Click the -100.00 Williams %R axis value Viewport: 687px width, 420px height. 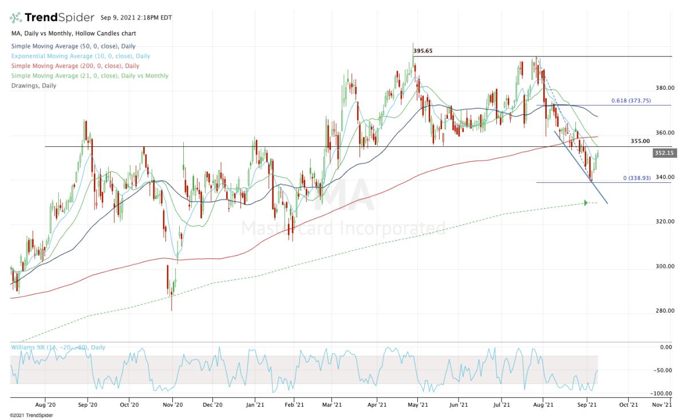pos(661,394)
